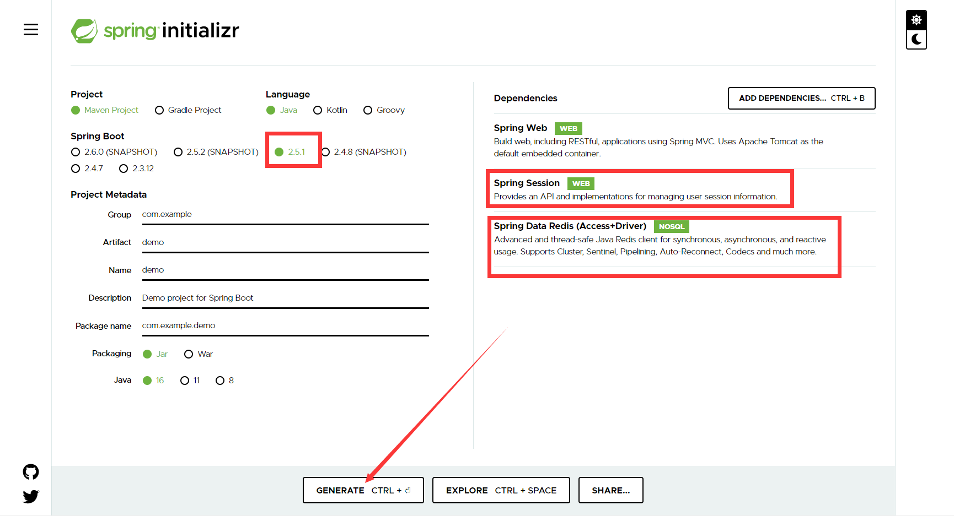Select Spring Boot 2.4.7
This screenshot has height=516, width=954.
(x=87, y=169)
